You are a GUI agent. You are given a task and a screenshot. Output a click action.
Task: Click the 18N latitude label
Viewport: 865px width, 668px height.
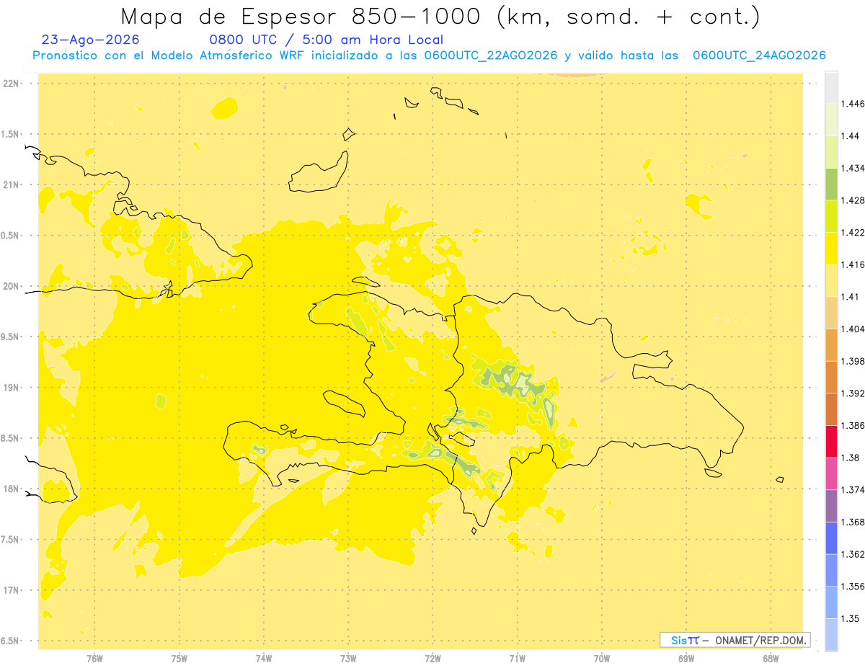pos(11,489)
